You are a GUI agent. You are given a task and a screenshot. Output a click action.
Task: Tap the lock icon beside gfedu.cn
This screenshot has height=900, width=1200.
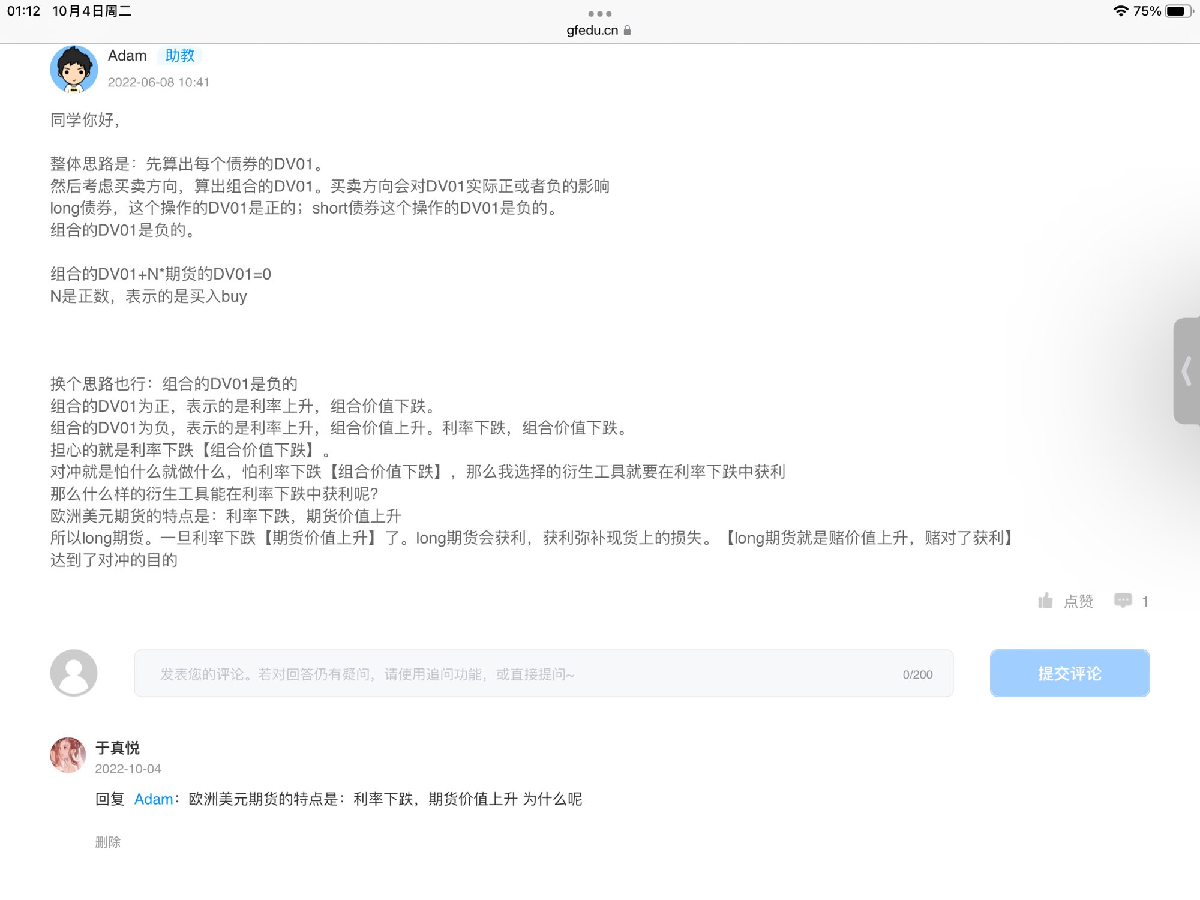(628, 30)
